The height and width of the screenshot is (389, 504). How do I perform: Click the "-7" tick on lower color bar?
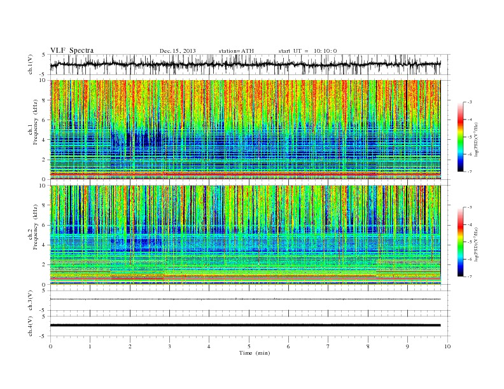coord(469,276)
